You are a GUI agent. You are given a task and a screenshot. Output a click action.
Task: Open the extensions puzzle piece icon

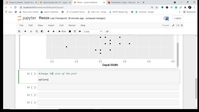(185, 7)
